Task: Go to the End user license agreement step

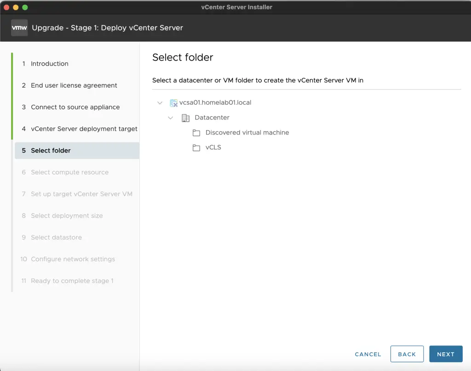Action: (74, 85)
